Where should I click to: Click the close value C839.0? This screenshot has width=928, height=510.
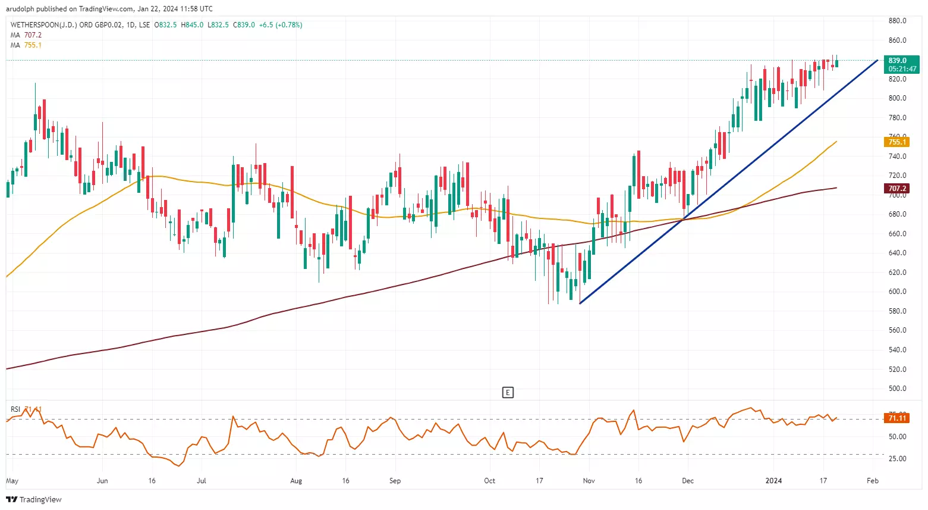pyautogui.click(x=244, y=25)
